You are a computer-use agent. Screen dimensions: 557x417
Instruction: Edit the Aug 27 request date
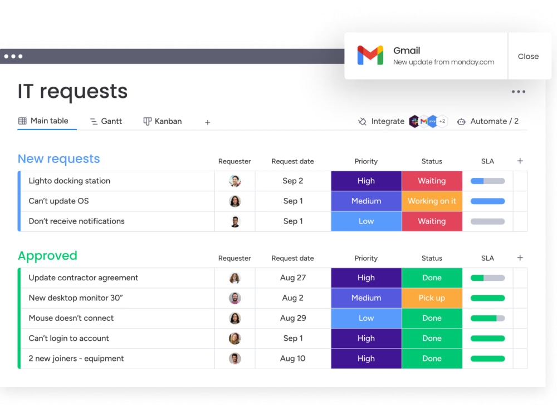(293, 277)
